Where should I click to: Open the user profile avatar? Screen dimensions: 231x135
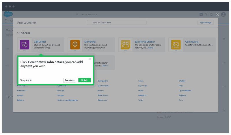point(223,14)
